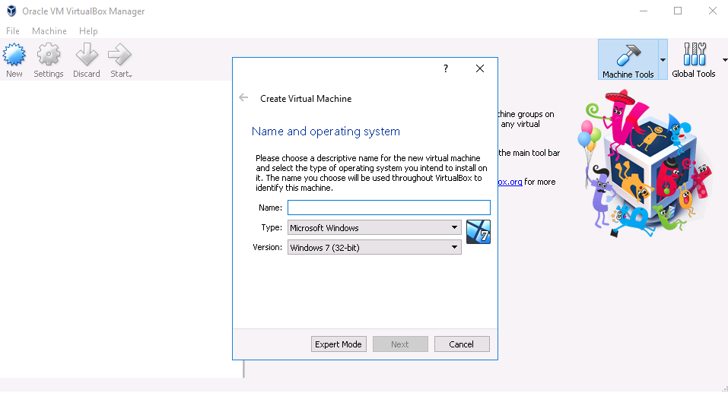Open the Settings gear icon
Screen dimensions: 728x393
point(49,55)
